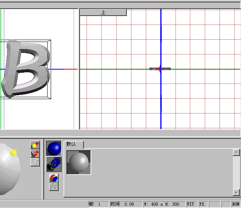Click the red origin crosshair in the top view
Viewport: 241px width, 208px height.
160,69
